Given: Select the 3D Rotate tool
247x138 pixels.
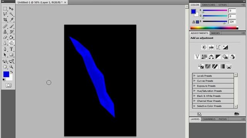Looking at the screenshot, I should (5, 61).
